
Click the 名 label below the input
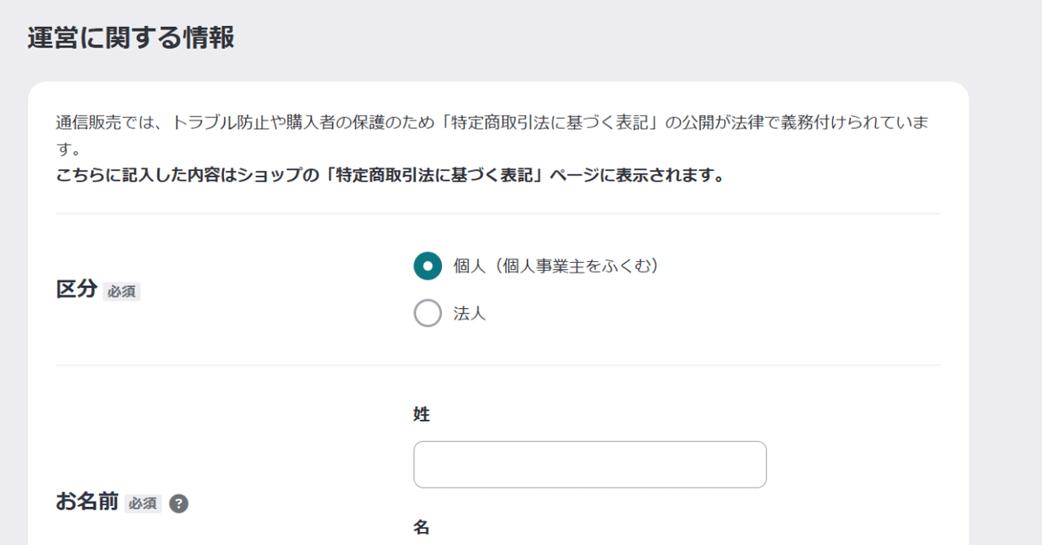point(422,527)
